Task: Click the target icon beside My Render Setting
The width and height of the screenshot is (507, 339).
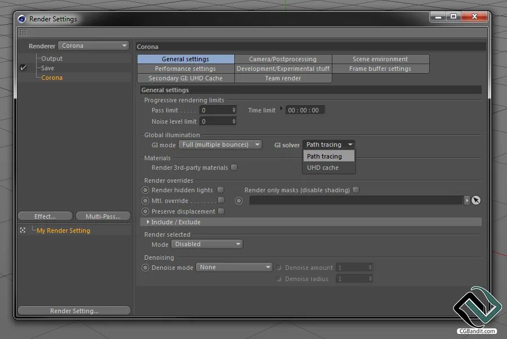Action: [23, 230]
